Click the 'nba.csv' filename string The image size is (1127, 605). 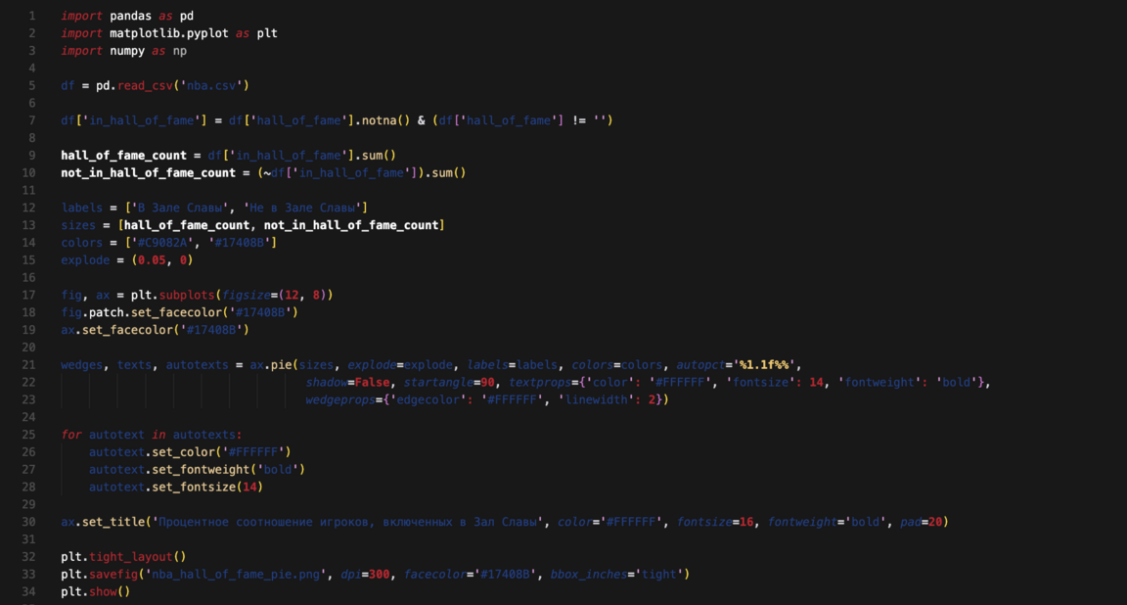[210, 85]
